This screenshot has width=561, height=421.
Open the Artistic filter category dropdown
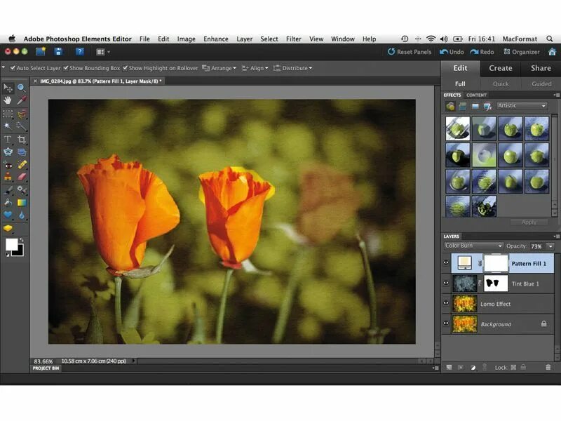tap(522, 106)
